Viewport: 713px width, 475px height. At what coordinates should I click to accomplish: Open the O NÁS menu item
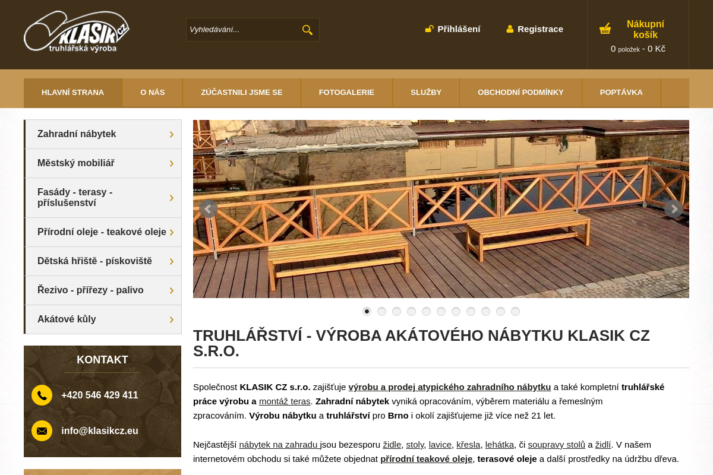pos(152,92)
